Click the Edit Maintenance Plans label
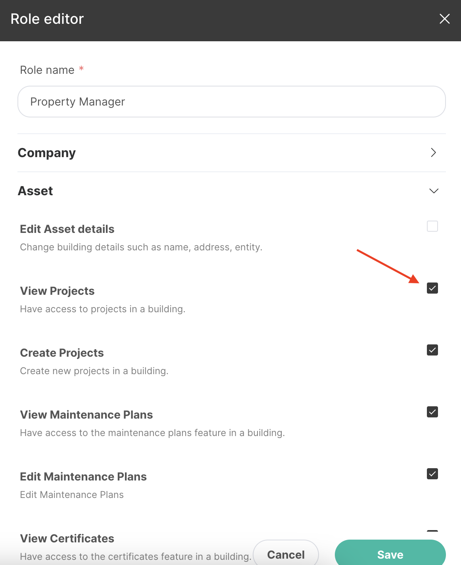The image size is (461, 565). click(x=83, y=477)
